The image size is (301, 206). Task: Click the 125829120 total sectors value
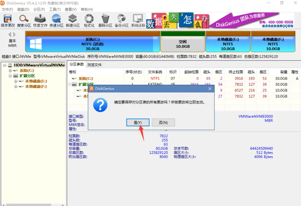pyautogui.click(x=158, y=153)
